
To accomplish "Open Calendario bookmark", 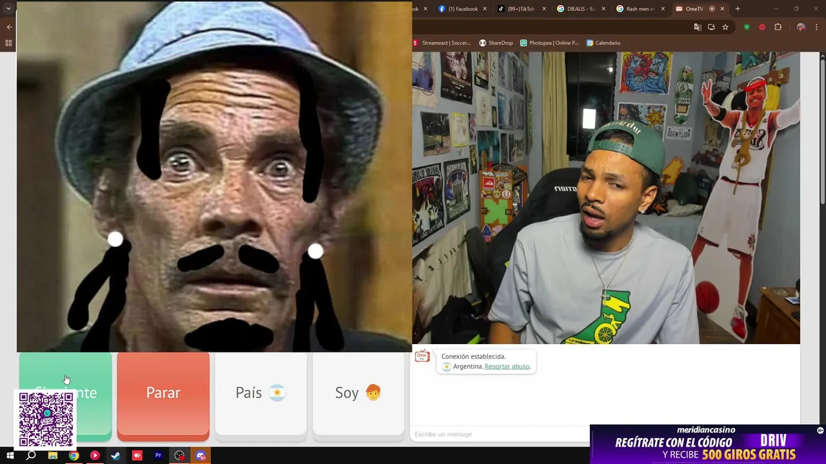I will (x=603, y=43).
